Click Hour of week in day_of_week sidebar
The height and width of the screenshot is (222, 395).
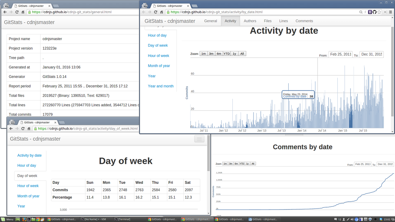28,186
